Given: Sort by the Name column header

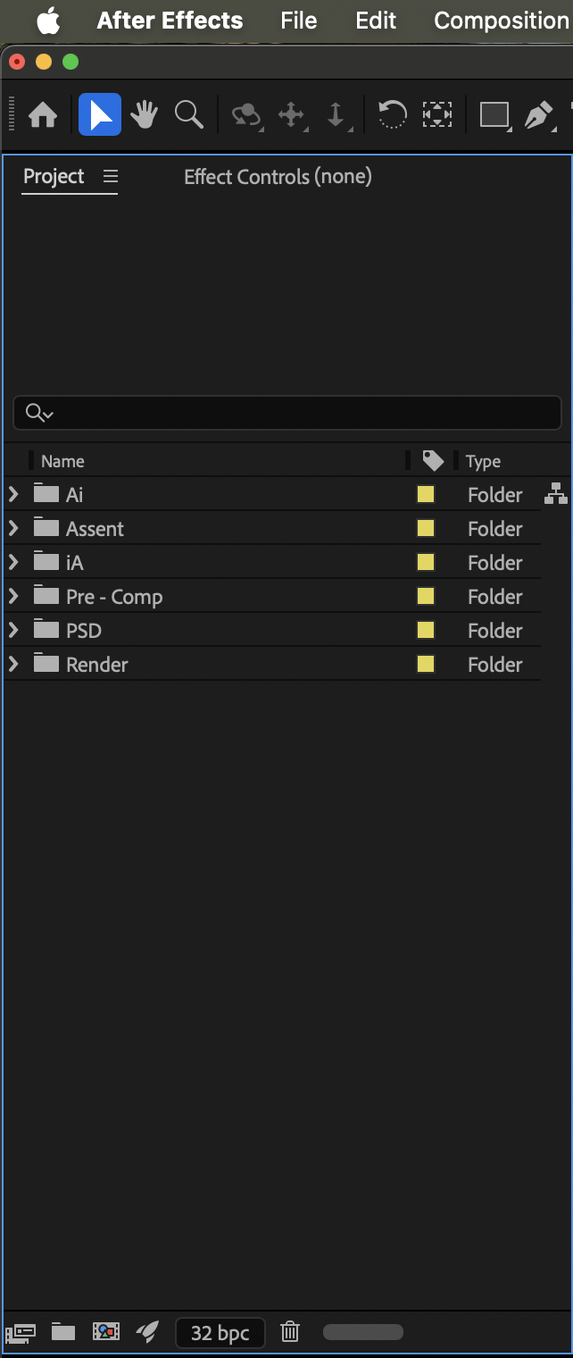Looking at the screenshot, I should [x=62, y=461].
